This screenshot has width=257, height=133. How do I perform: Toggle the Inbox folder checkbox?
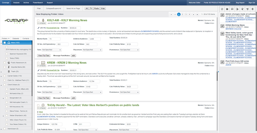[5, 43]
